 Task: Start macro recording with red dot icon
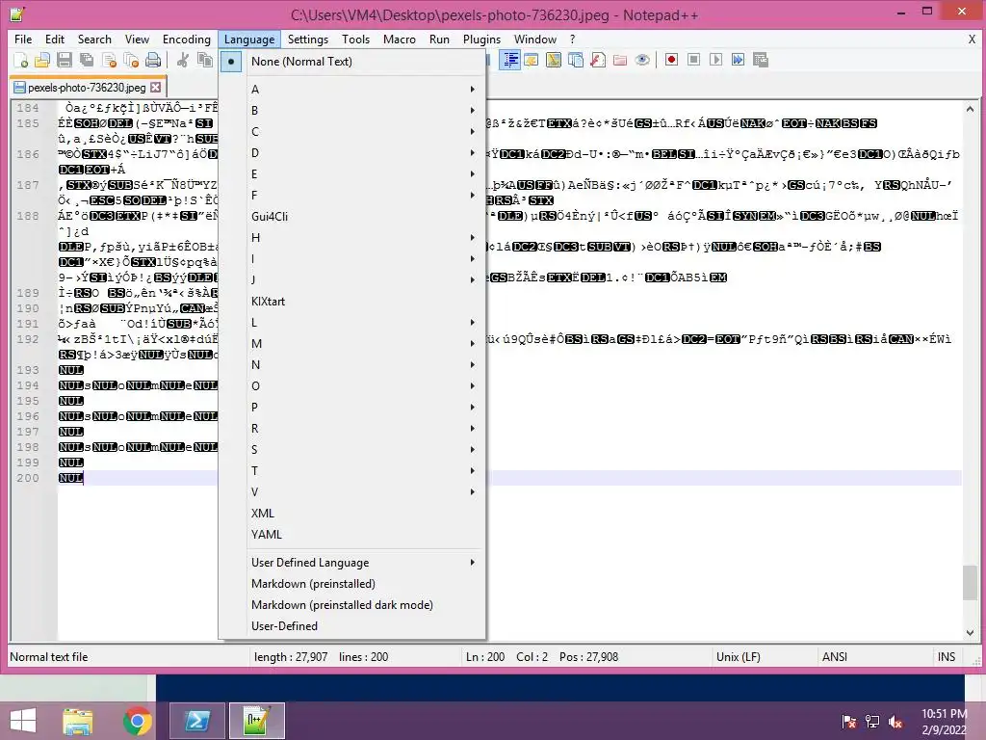click(671, 60)
